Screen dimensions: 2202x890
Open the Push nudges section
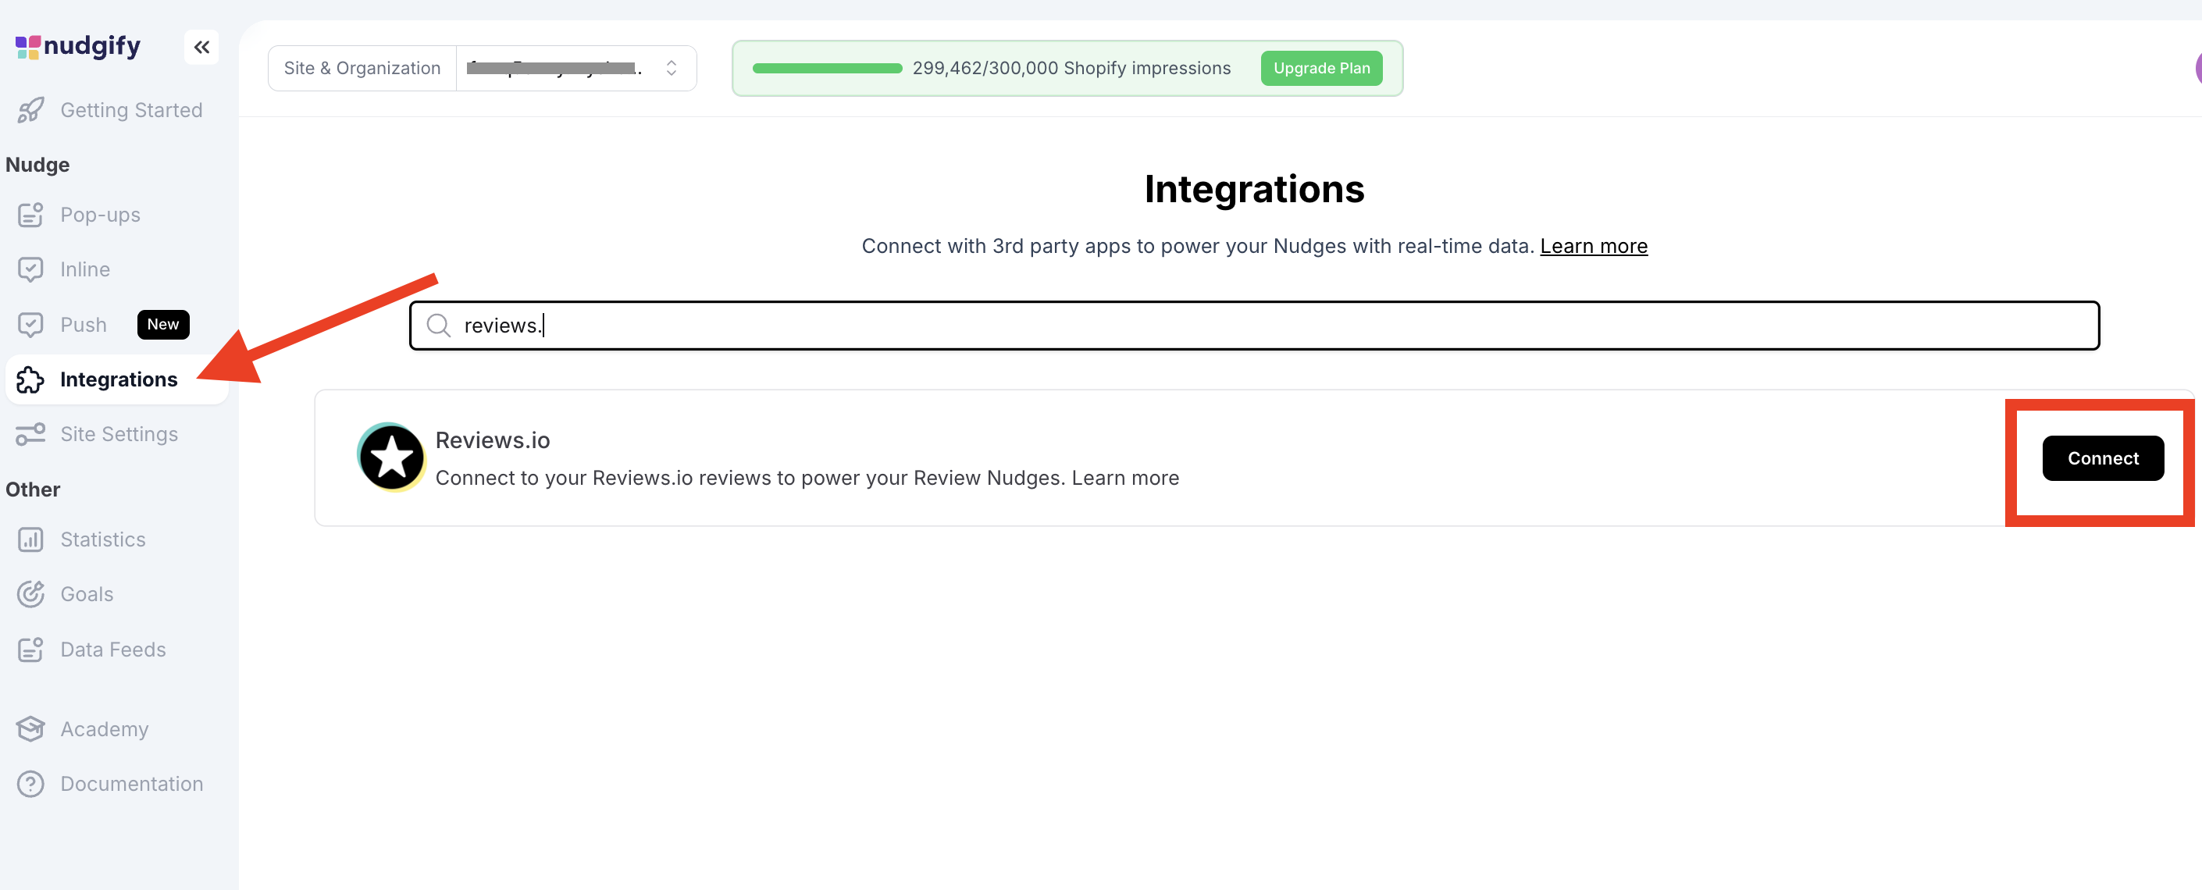point(83,325)
